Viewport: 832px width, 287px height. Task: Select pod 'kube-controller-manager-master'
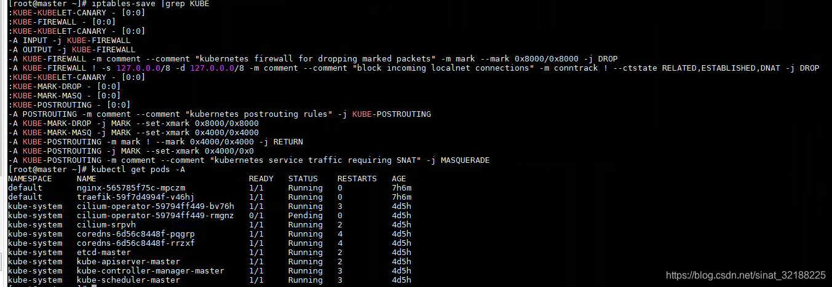pos(151,270)
